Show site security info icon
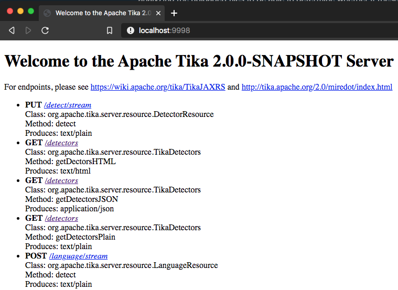 coord(131,30)
